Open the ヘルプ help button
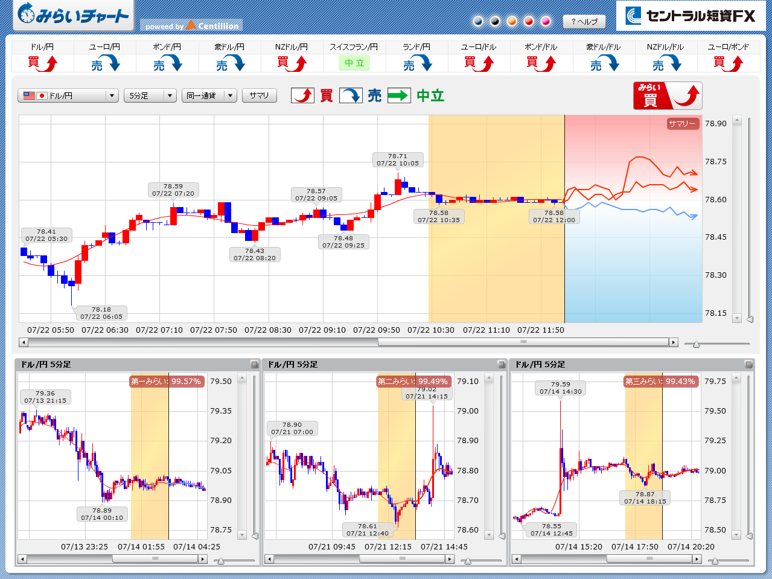772x579 pixels. coord(584,22)
